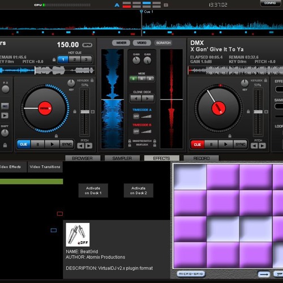Click the right GAIN knob in center panel
Image resolution: width=283 pixels, height=283 pixels.
[x=147, y=61]
